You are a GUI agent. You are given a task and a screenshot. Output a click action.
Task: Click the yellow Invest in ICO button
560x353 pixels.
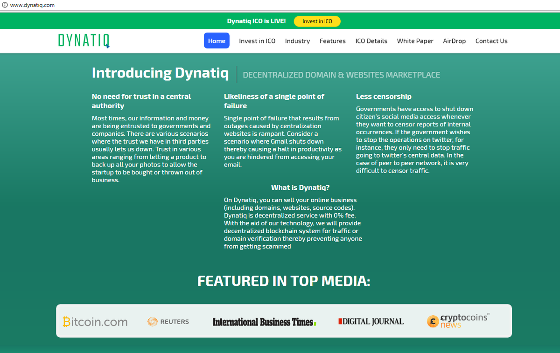(x=317, y=21)
